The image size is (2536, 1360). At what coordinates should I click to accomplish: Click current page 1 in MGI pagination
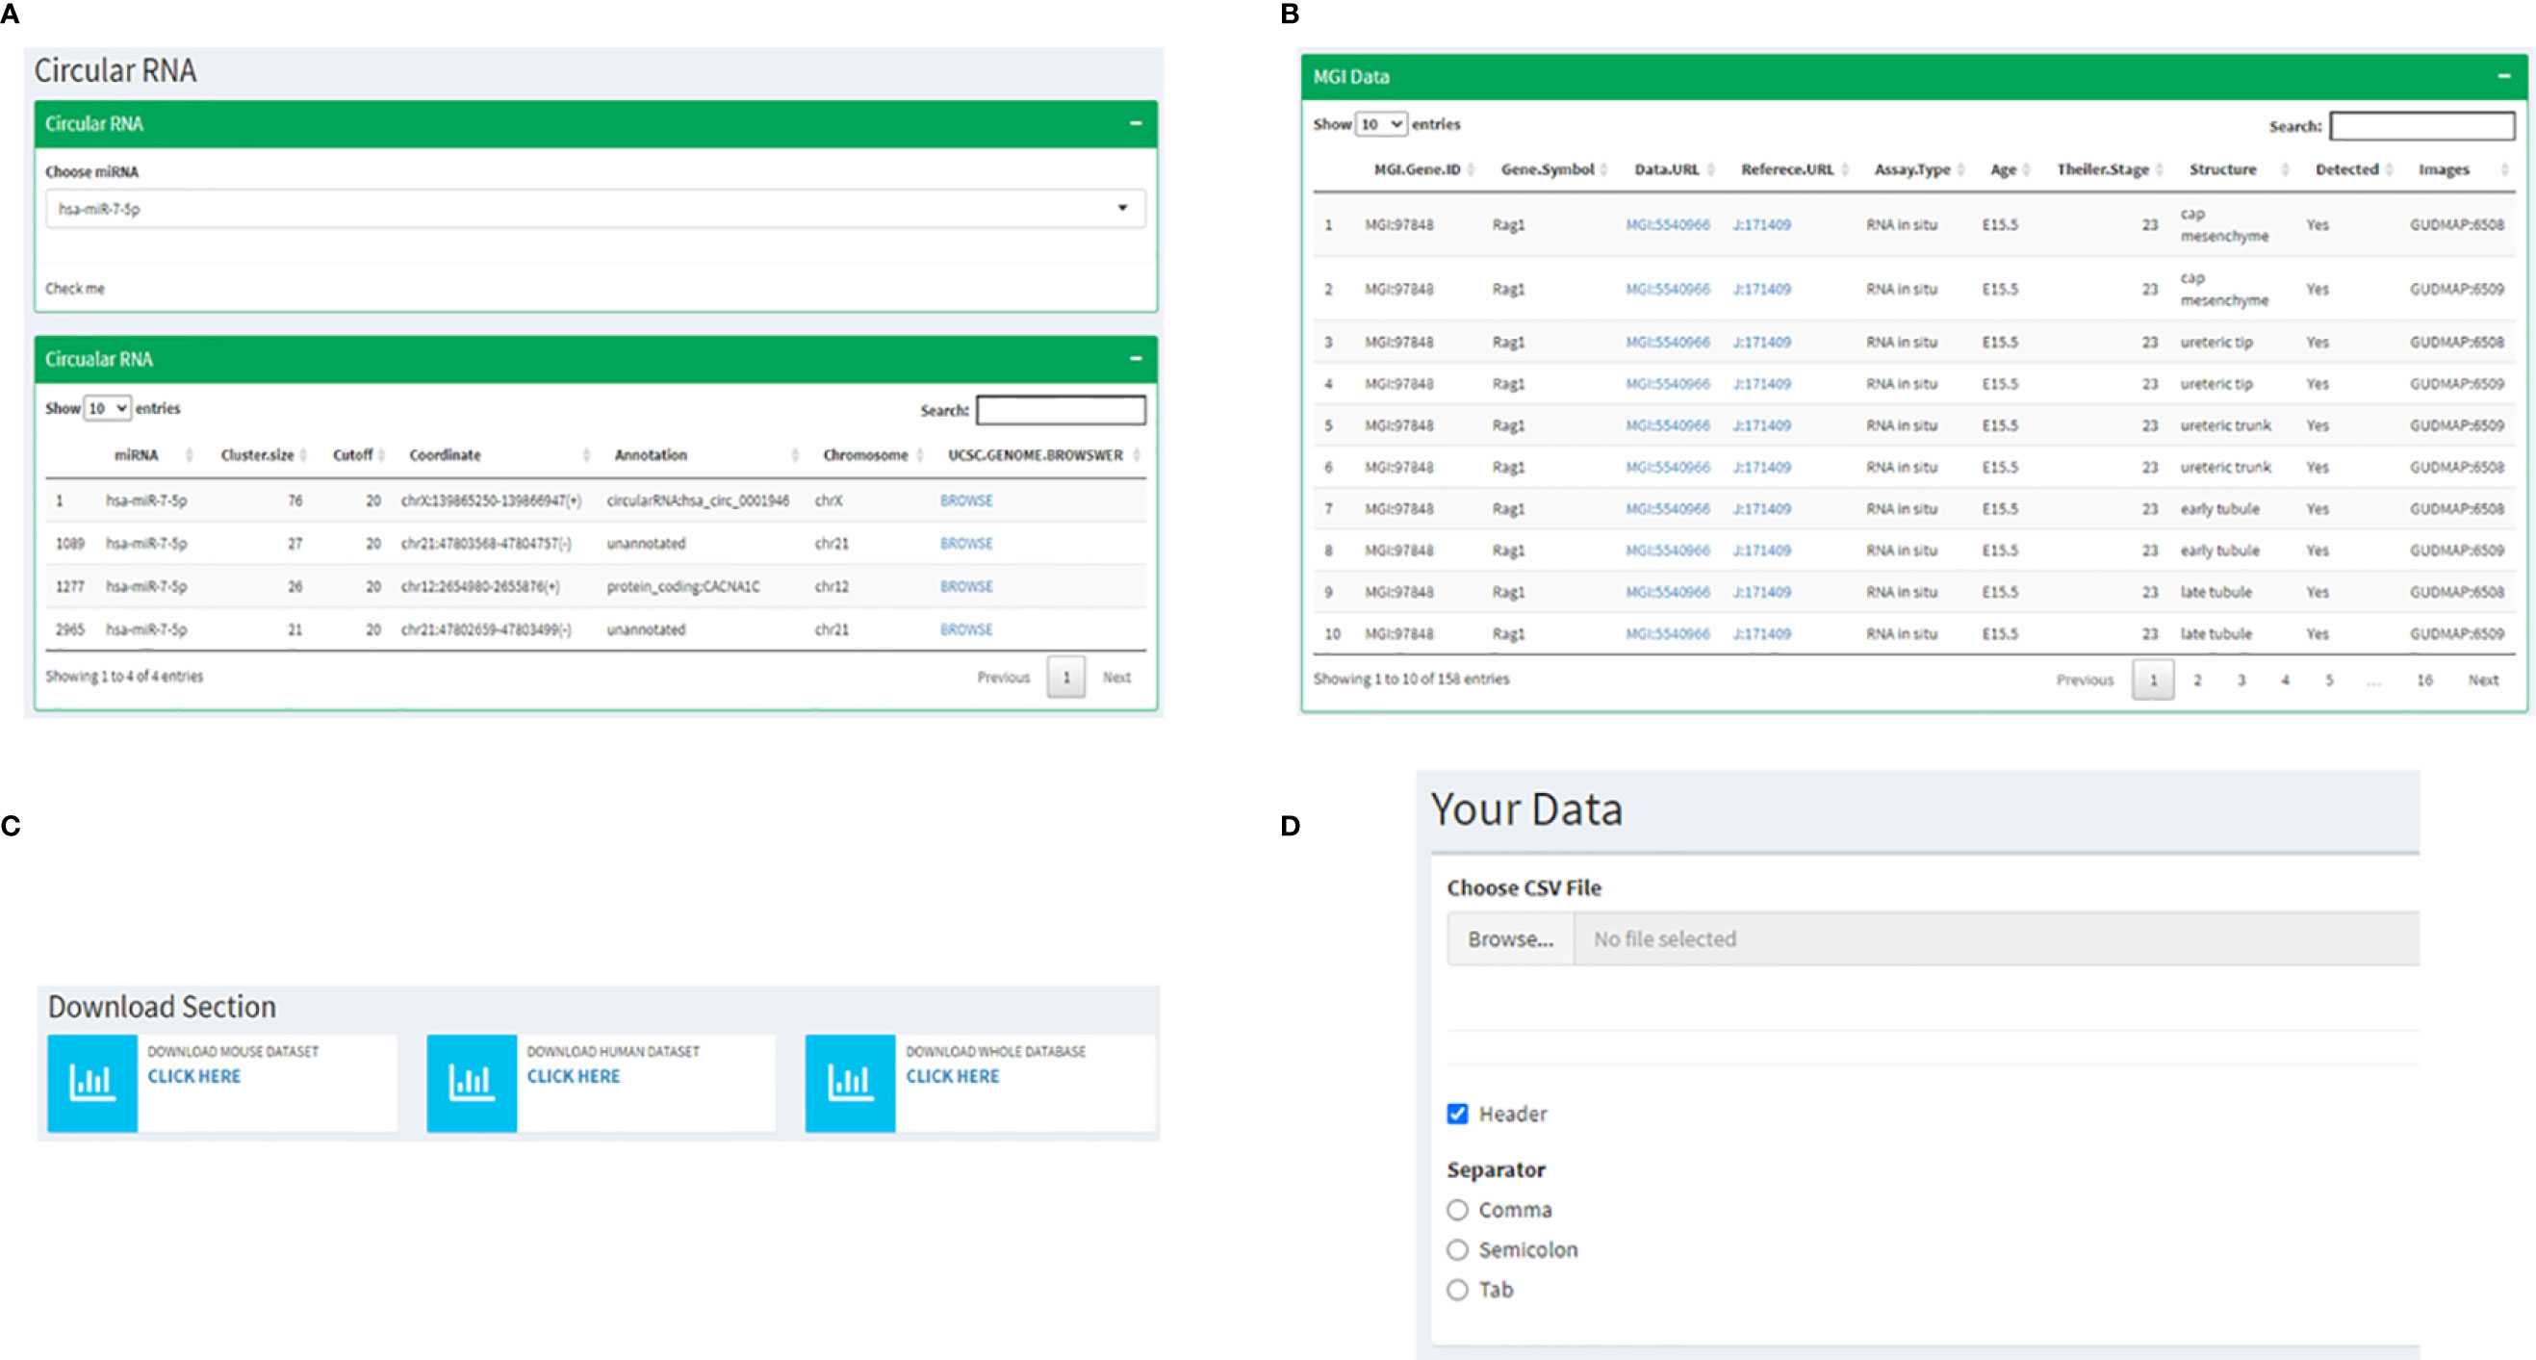(2152, 680)
